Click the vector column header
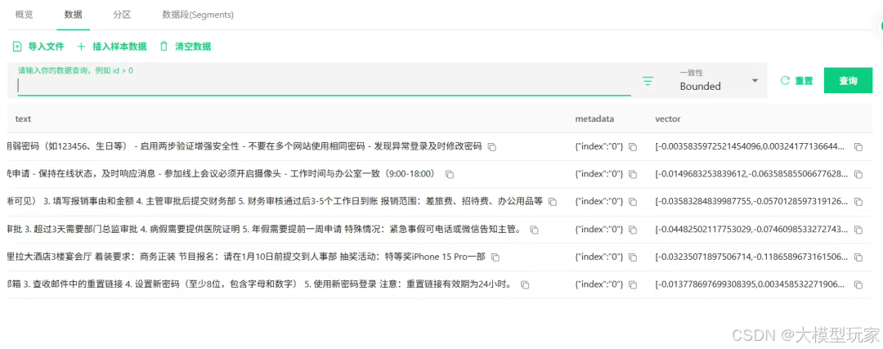The height and width of the screenshot is (349, 883). (x=668, y=119)
